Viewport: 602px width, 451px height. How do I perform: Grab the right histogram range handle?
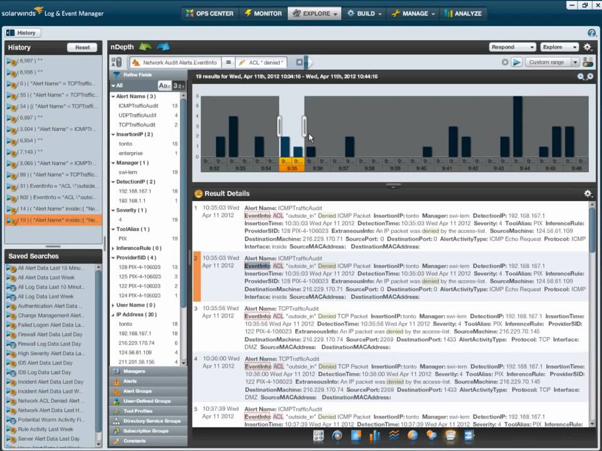tap(305, 126)
